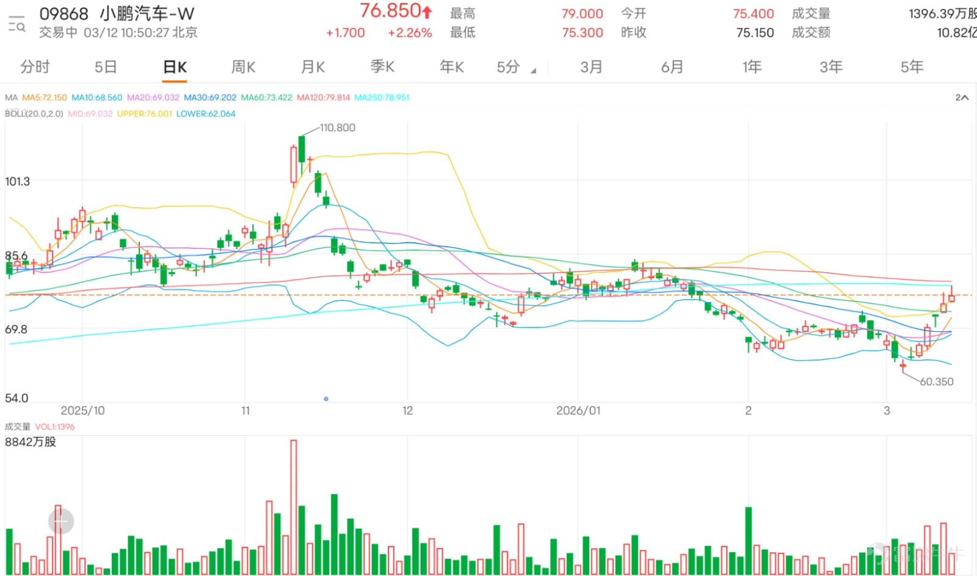Click the UPPER:76.001 Bollinger value
Viewport: 977px width, 576px height.
tap(145, 114)
